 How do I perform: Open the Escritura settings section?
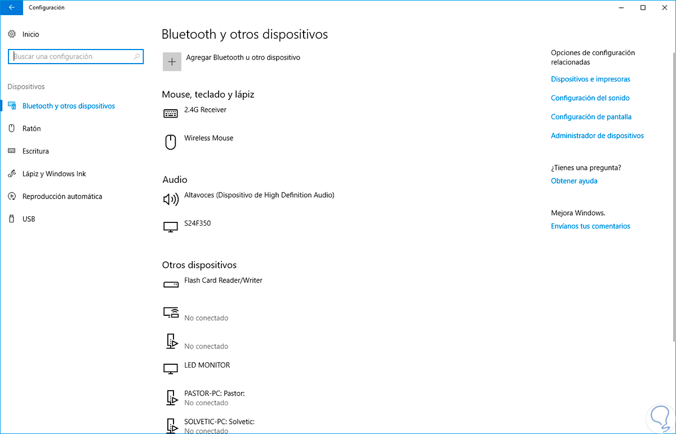point(35,151)
